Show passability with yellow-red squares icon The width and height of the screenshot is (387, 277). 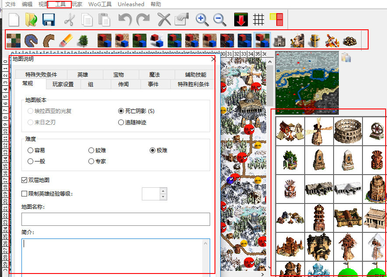click(276, 20)
